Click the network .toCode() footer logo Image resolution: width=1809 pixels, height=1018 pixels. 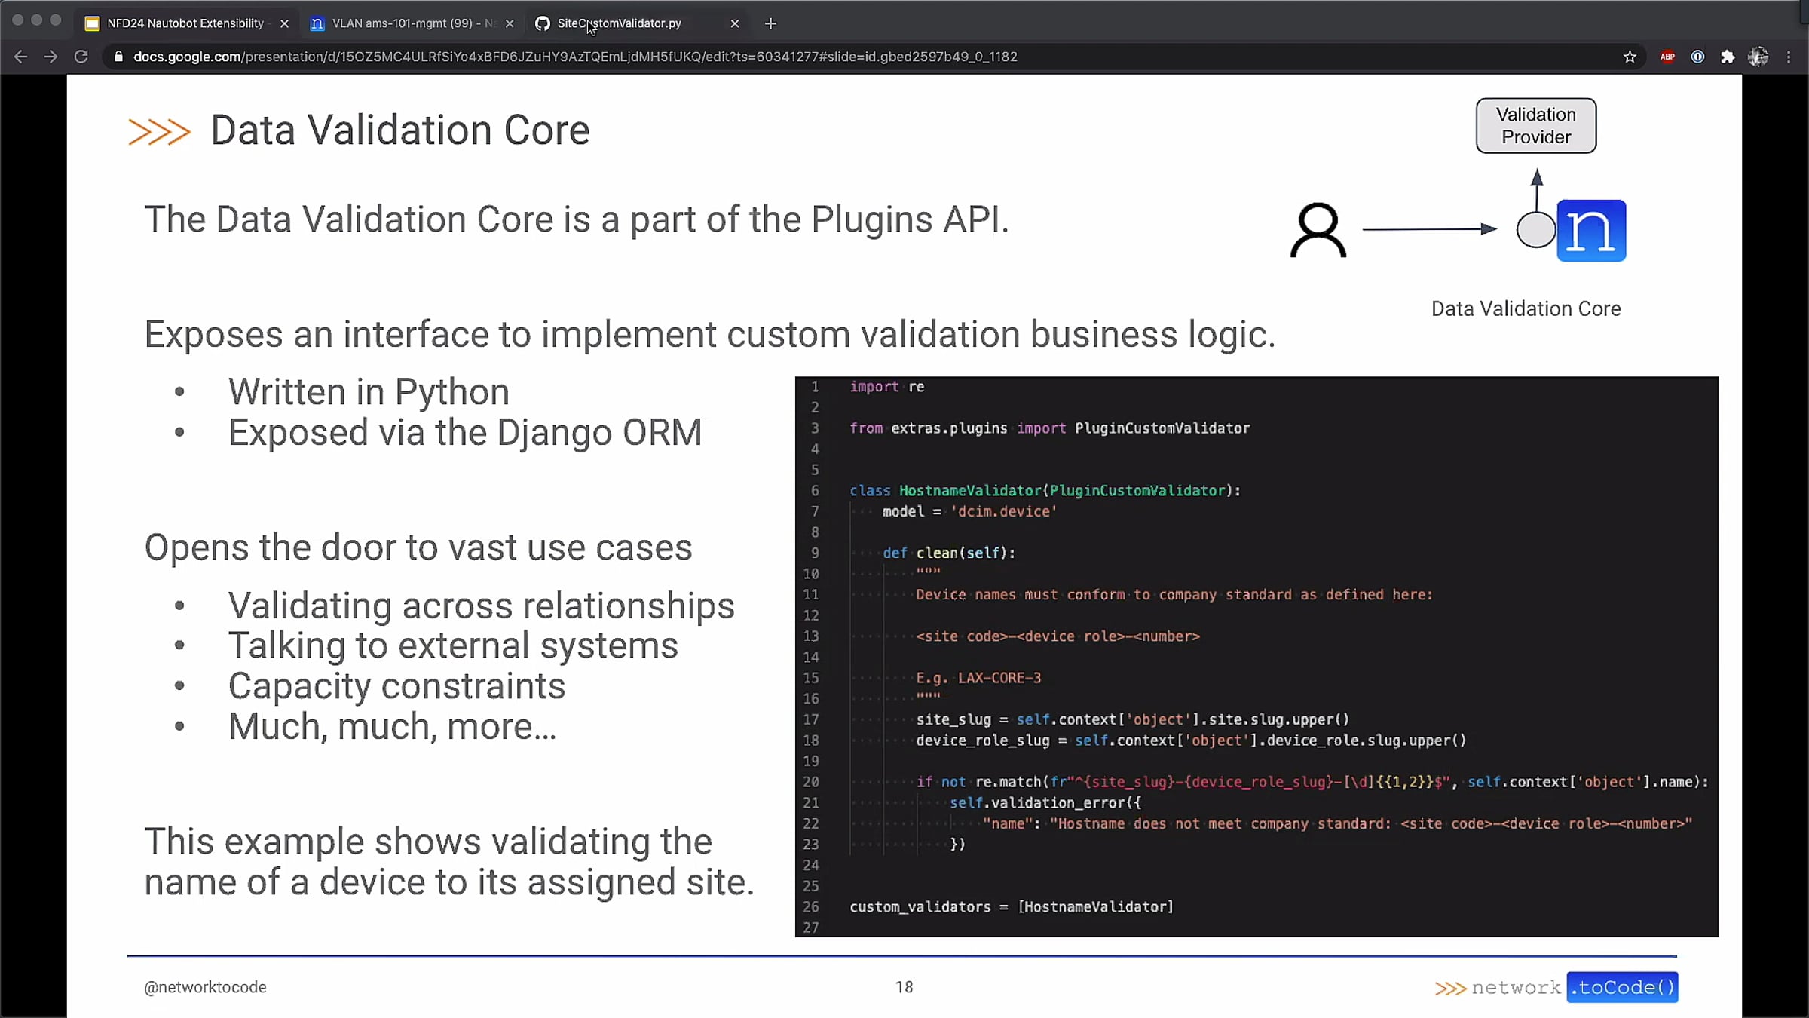1556,987
